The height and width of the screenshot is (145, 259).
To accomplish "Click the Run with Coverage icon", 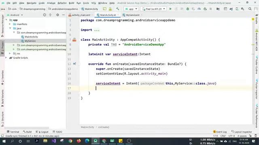I will click(x=193, y=9).
